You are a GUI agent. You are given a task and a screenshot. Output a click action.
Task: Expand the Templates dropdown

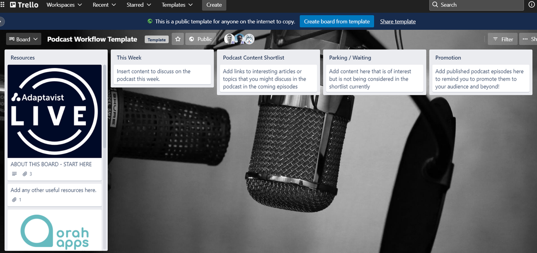click(x=177, y=5)
